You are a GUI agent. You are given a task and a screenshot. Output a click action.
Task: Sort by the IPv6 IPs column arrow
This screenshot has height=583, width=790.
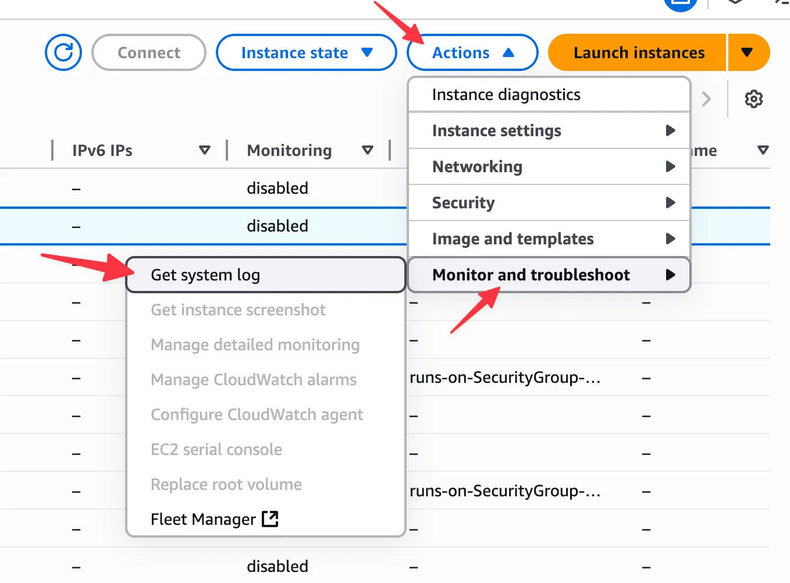click(204, 150)
